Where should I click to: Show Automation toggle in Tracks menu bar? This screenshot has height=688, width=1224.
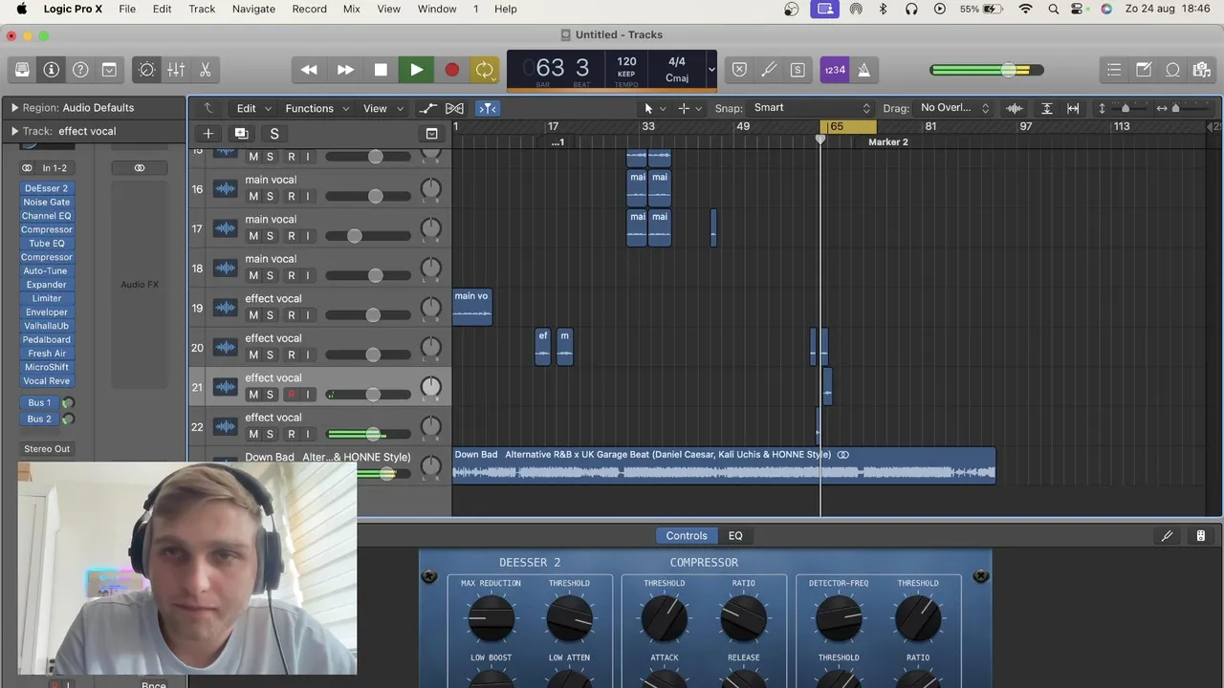[x=427, y=108]
